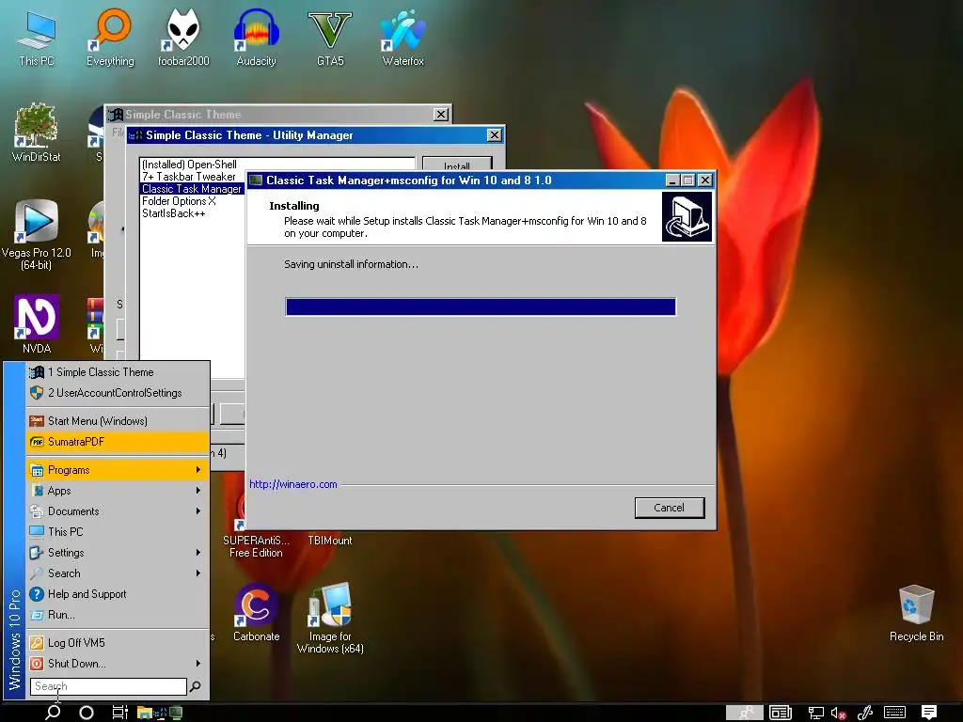Open WinDirStat desktop shortcut

(37, 133)
